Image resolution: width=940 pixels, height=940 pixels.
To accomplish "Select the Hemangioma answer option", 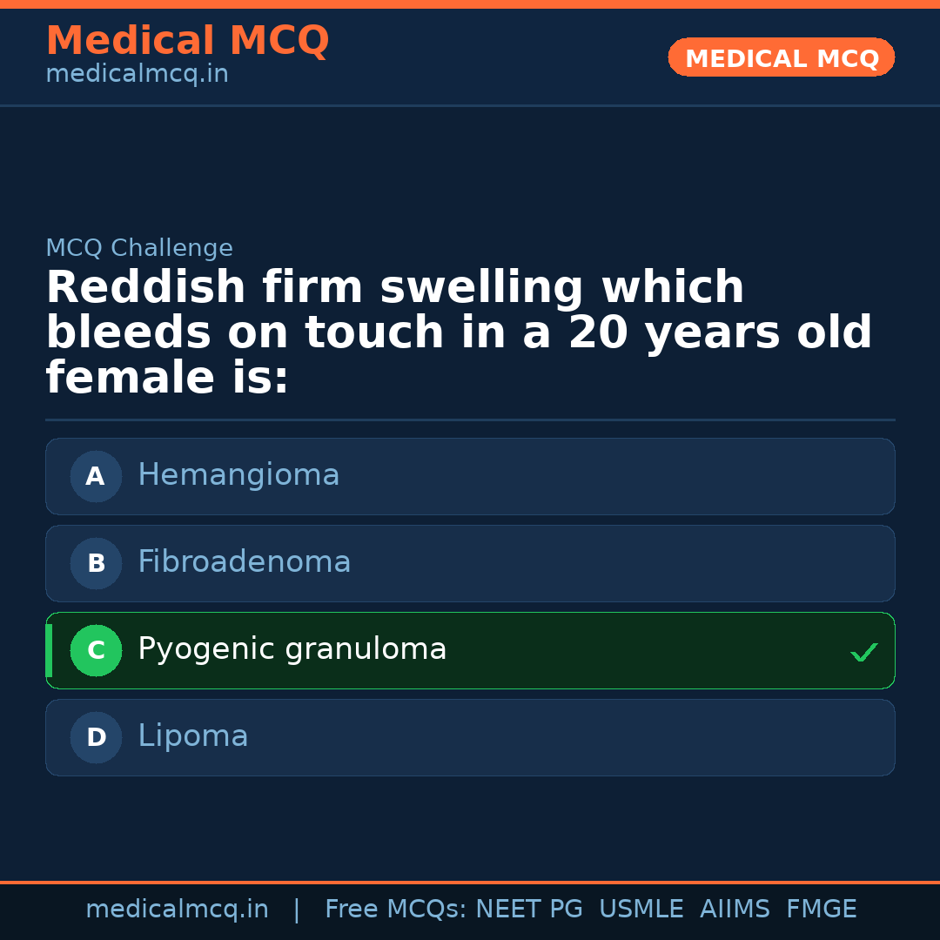I will (238, 475).
